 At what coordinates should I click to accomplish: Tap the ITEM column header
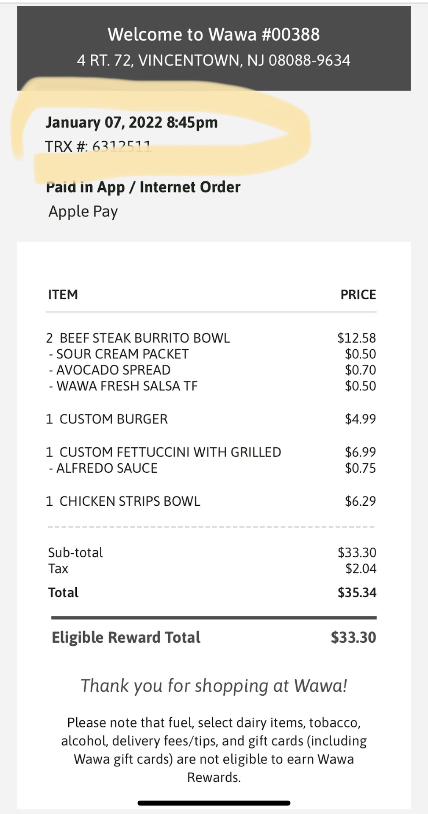point(63,295)
